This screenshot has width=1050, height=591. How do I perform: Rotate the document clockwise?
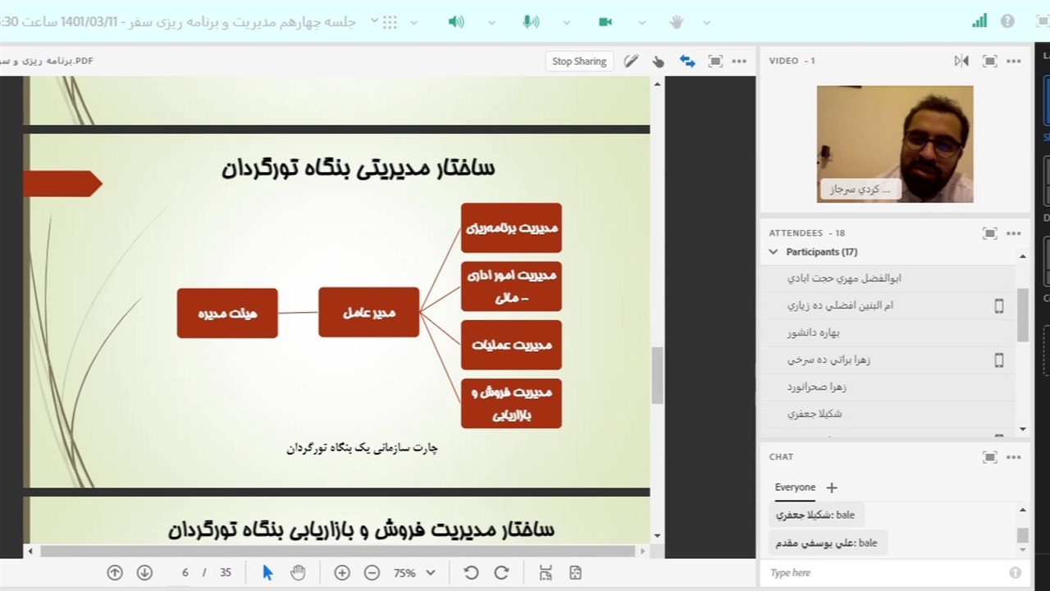[501, 573]
